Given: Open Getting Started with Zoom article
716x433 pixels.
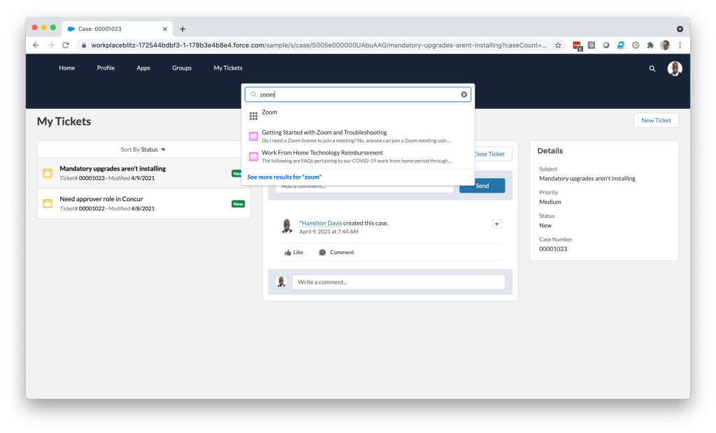Looking at the screenshot, I should click(324, 133).
